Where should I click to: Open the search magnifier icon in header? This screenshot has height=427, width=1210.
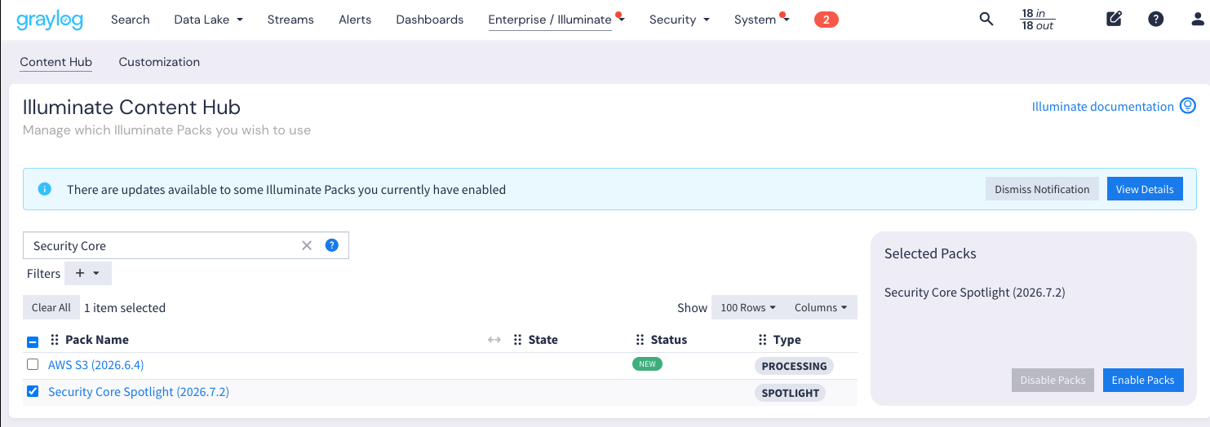986,19
